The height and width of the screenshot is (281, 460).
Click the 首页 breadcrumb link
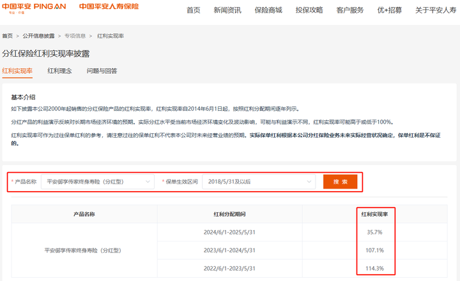click(x=7, y=36)
